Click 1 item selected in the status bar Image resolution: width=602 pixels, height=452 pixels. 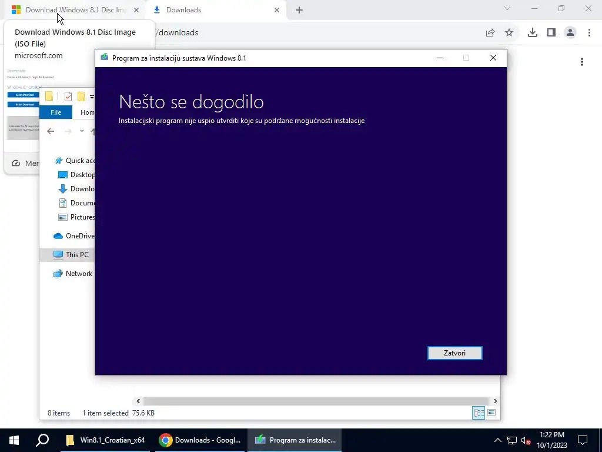105,413
